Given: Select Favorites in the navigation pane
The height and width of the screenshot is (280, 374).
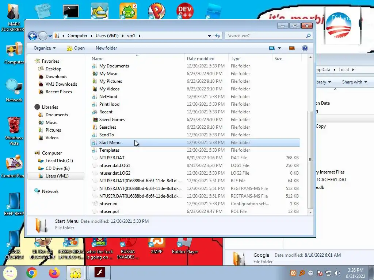Looking at the screenshot, I should click(50, 61).
